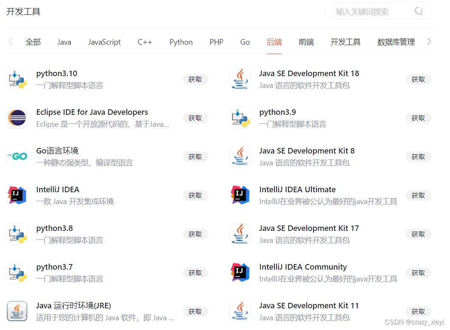
Task: Click the Java SE Development Kit 18 icon
Action: (240, 79)
